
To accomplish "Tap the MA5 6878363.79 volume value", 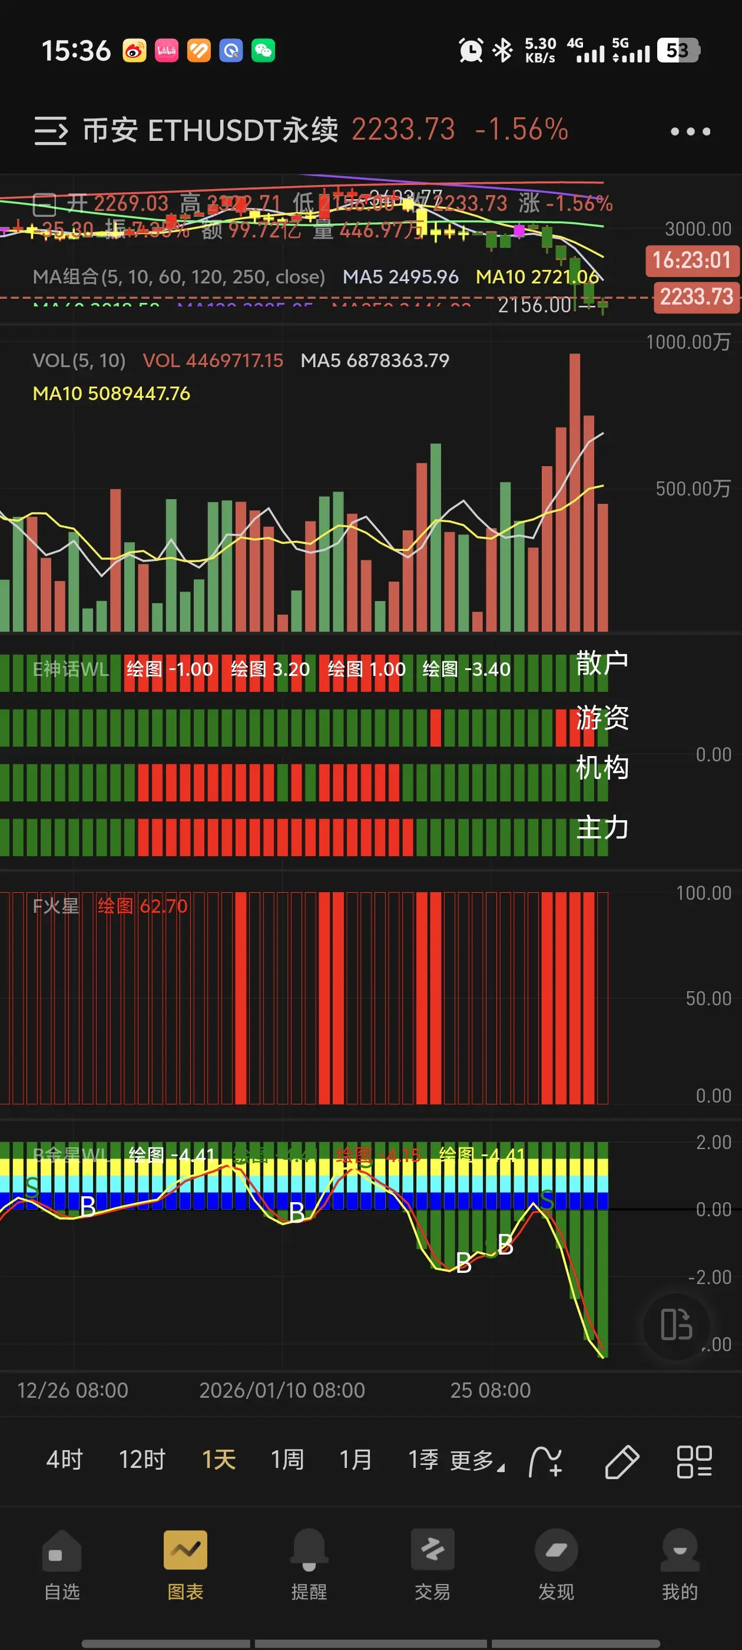I will tap(375, 361).
